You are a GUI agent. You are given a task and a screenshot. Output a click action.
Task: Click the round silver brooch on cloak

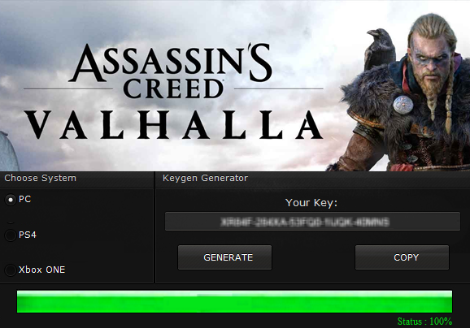pyautogui.click(x=403, y=105)
